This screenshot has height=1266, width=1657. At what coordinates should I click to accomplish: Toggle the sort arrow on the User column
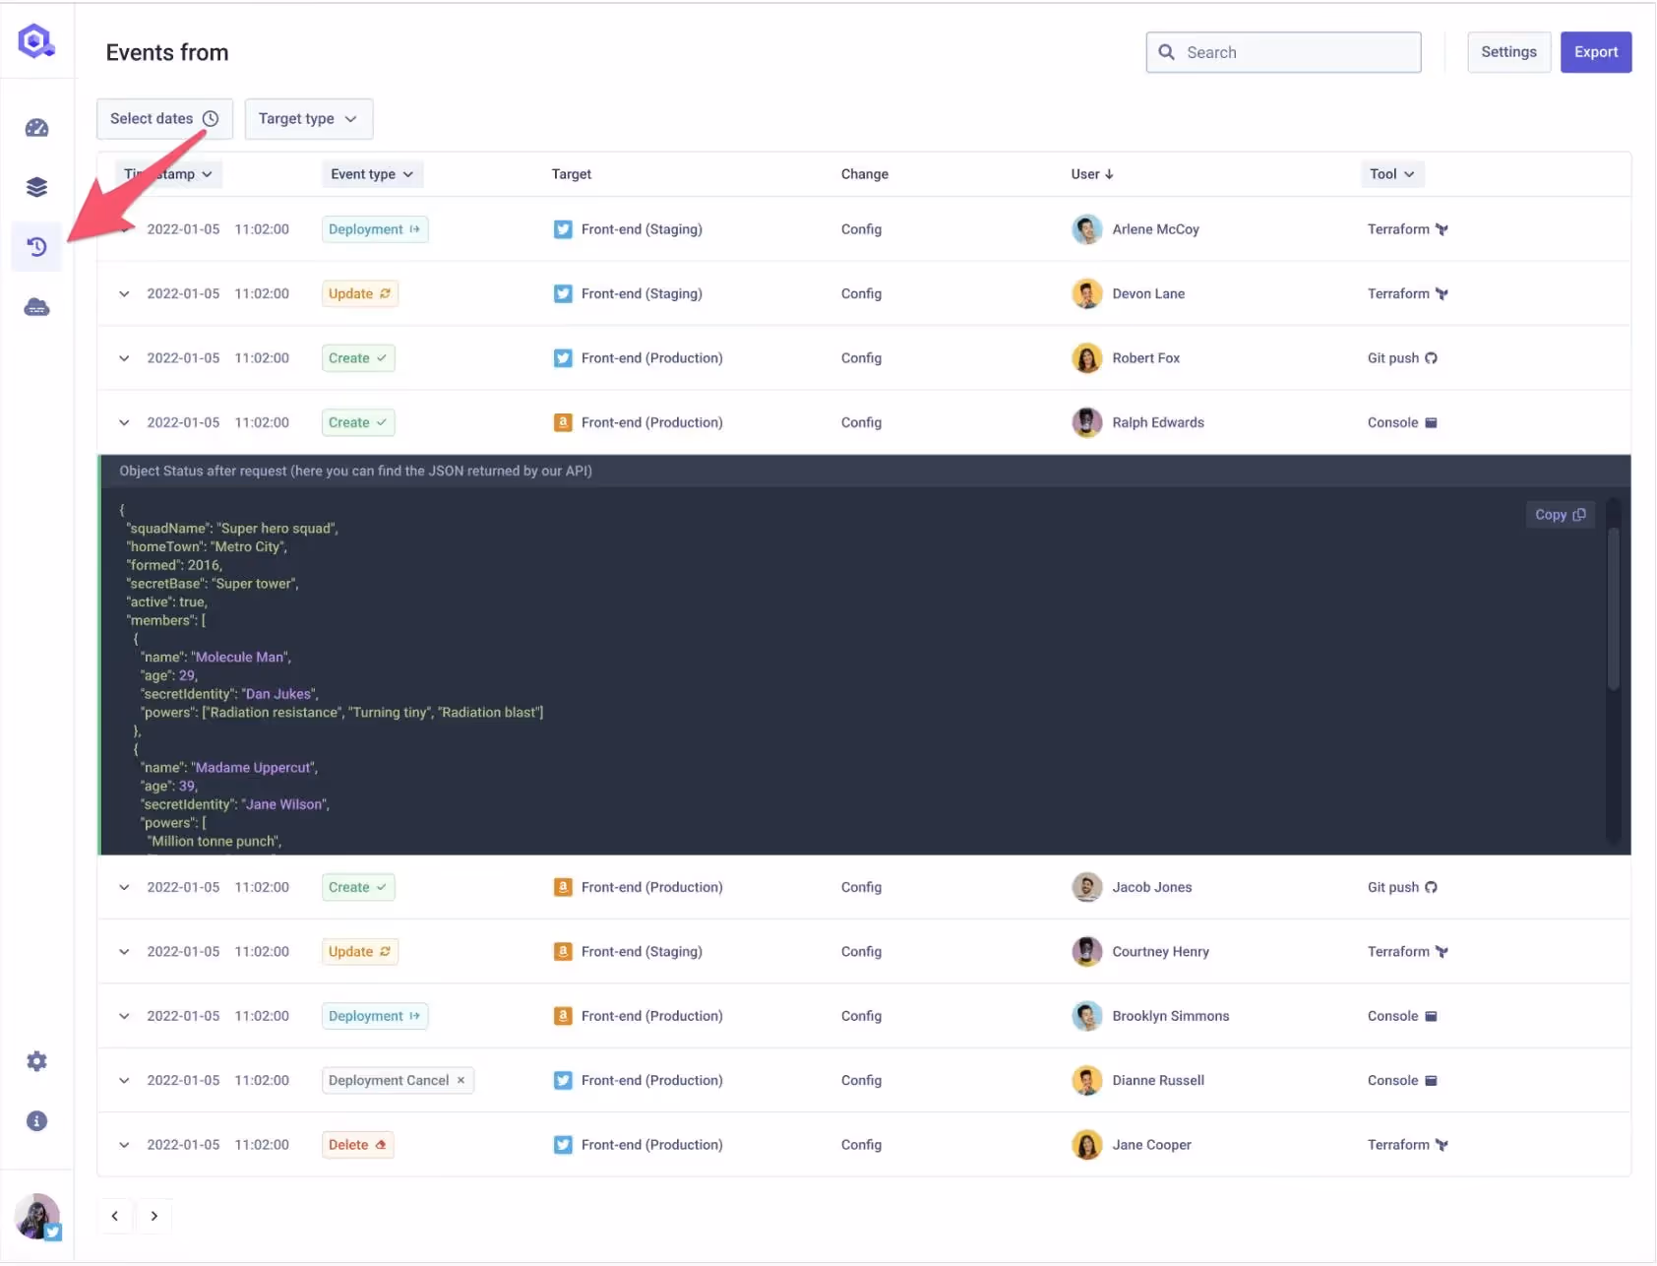click(x=1111, y=173)
